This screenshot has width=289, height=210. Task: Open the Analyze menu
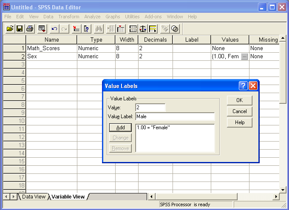[x=92, y=17]
